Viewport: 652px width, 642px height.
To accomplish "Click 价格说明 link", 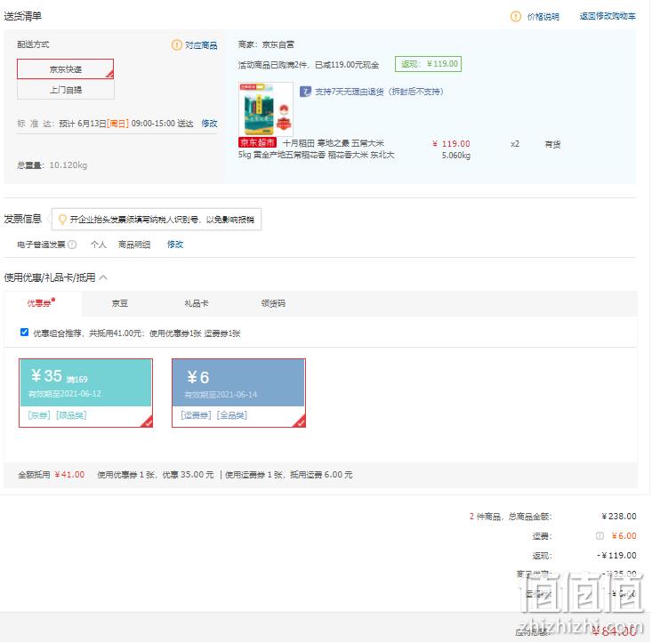I will tap(543, 17).
